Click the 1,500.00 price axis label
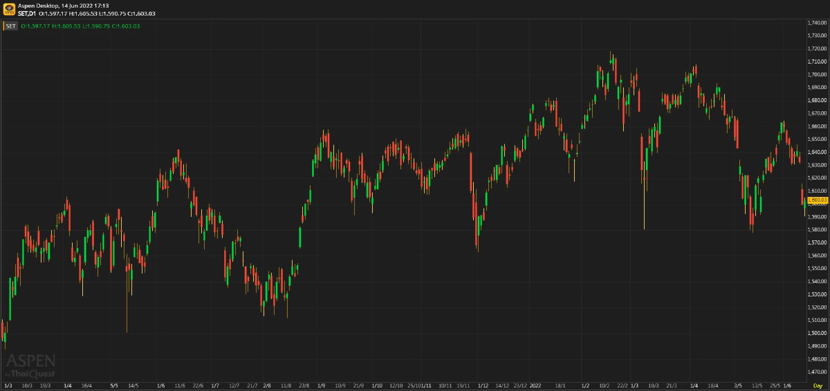830x391 pixels. 818,333
